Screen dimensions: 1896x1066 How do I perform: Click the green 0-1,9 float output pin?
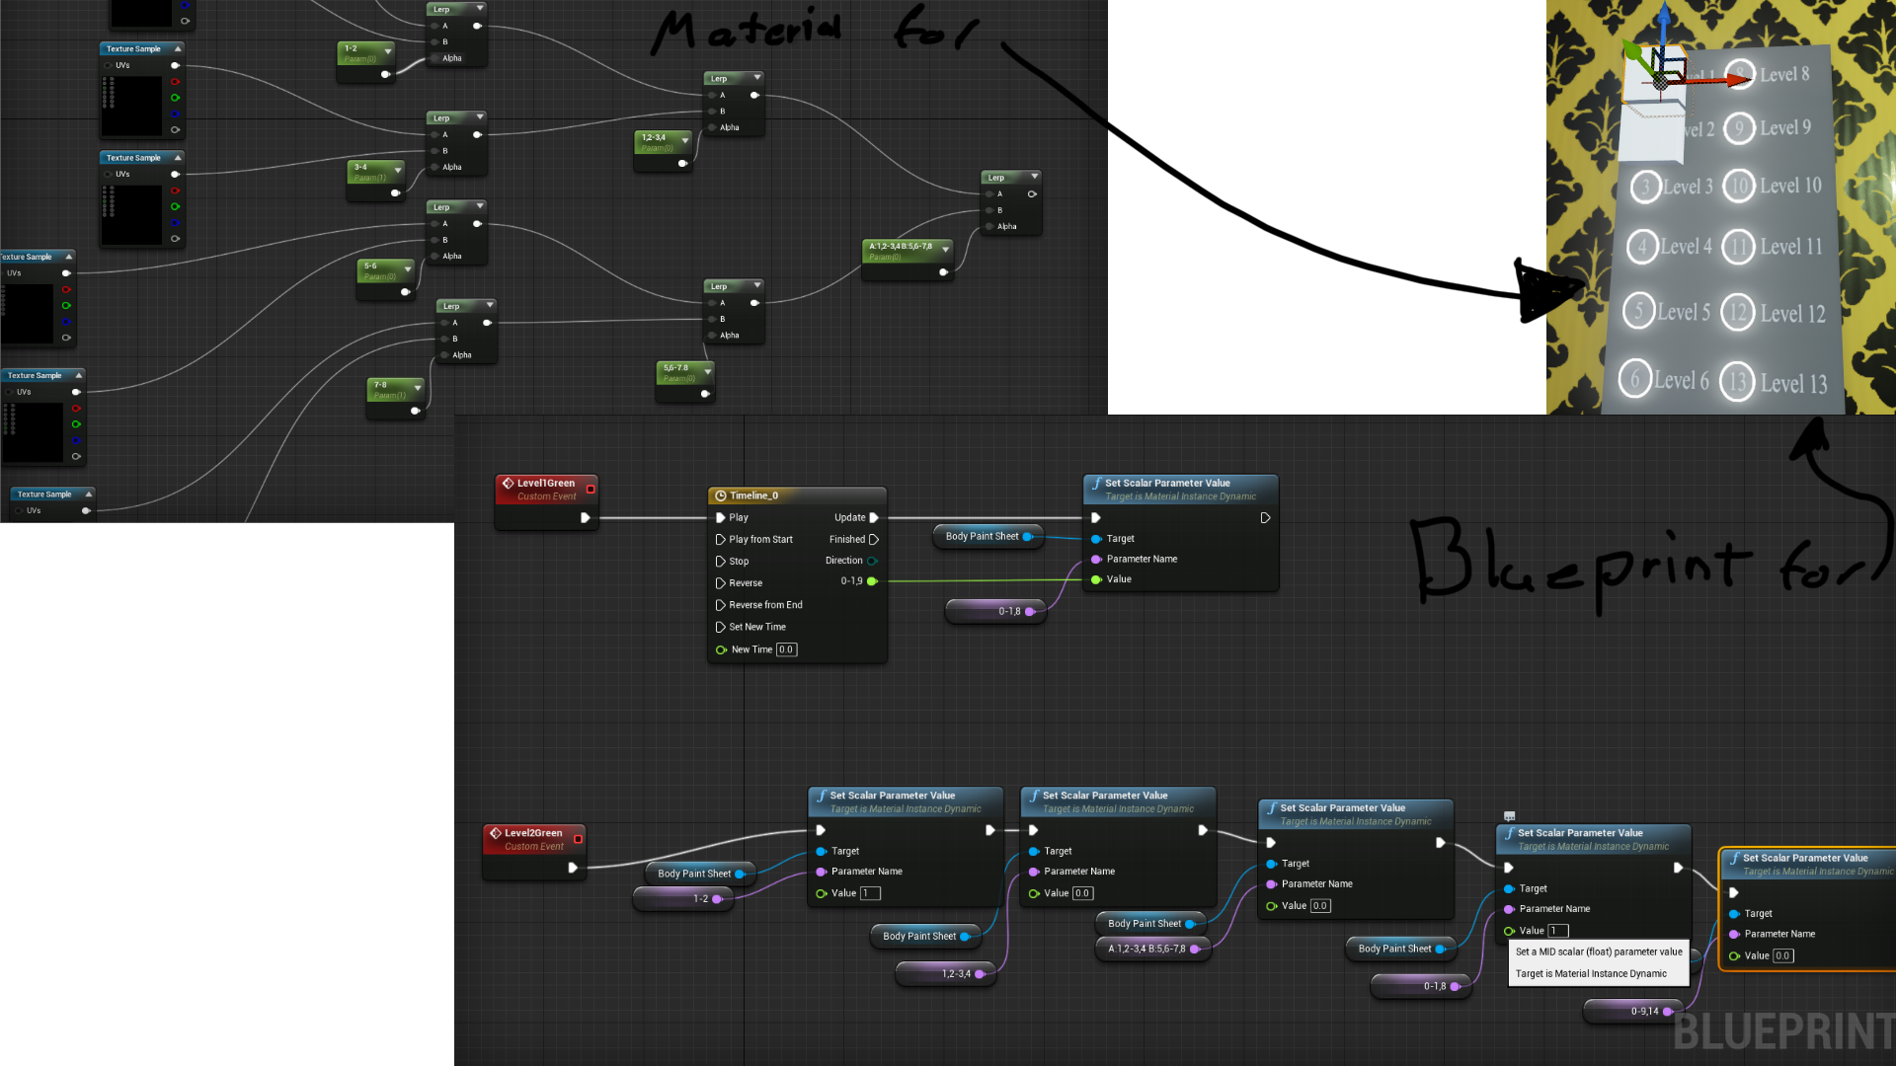(872, 581)
